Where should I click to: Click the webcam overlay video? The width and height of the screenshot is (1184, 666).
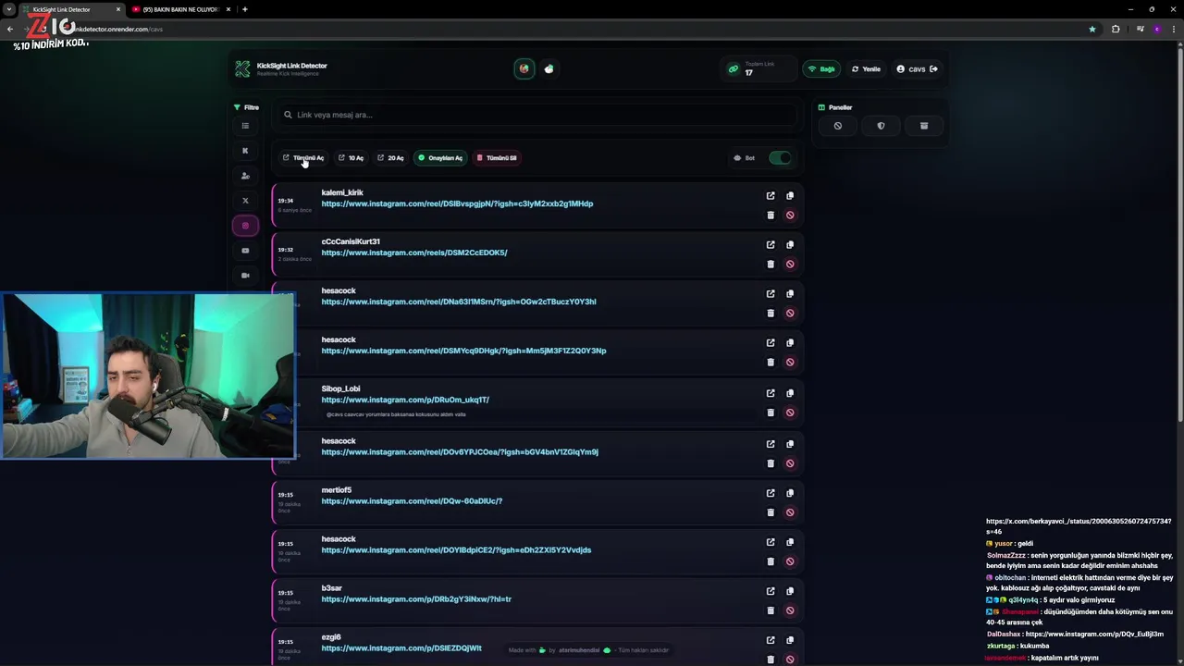148,376
